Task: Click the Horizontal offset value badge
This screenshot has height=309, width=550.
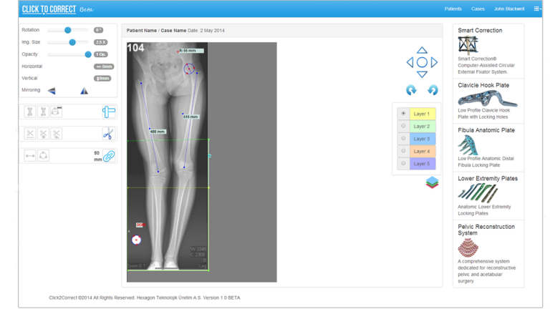Action: (x=104, y=67)
